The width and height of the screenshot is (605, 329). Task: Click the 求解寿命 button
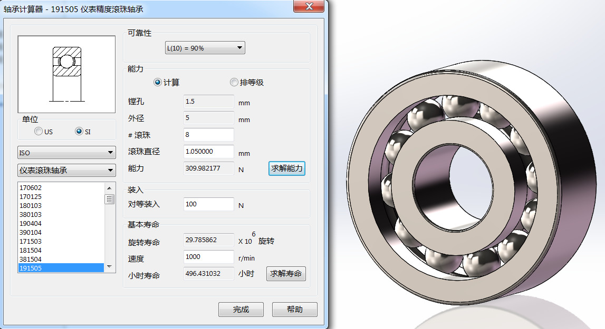[x=286, y=274]
